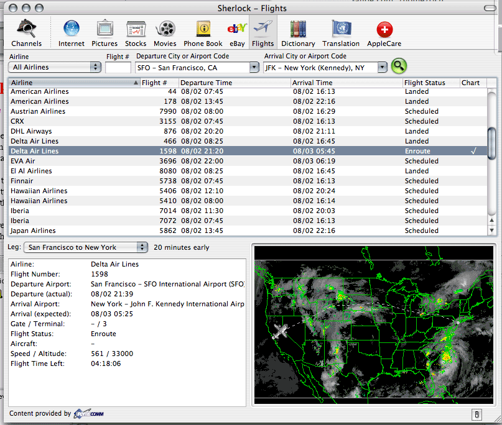The height and width of the screenshot is (425, 502).
Task: Open the Dictionary channel
Action: click(x=298, y=33)
